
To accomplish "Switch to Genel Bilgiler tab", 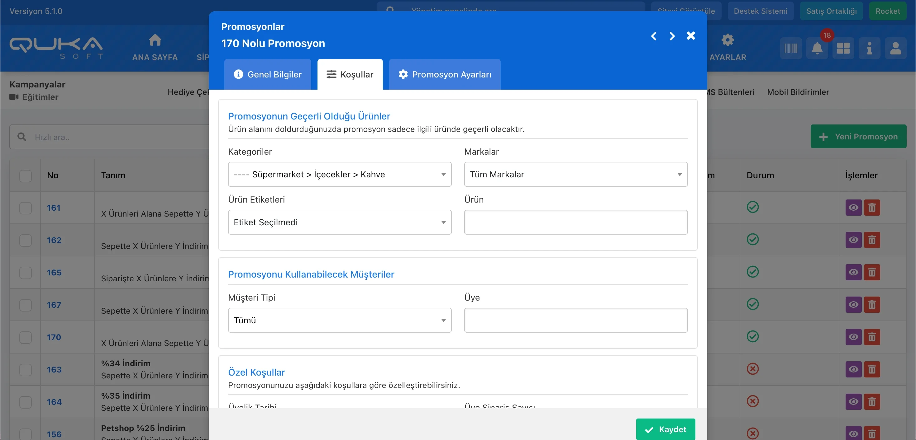I will [267, 74].
